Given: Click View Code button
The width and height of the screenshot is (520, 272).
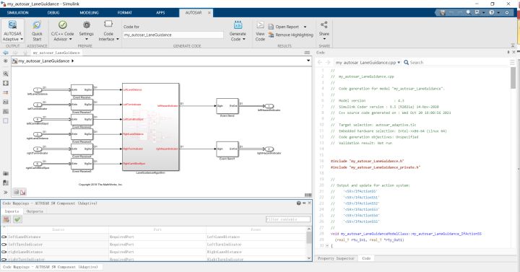Looking at the screenshot, I should pos(260,31).
